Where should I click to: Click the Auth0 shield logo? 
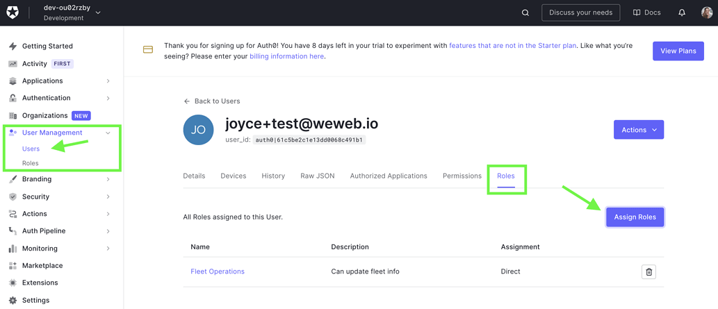coord(13,12)
